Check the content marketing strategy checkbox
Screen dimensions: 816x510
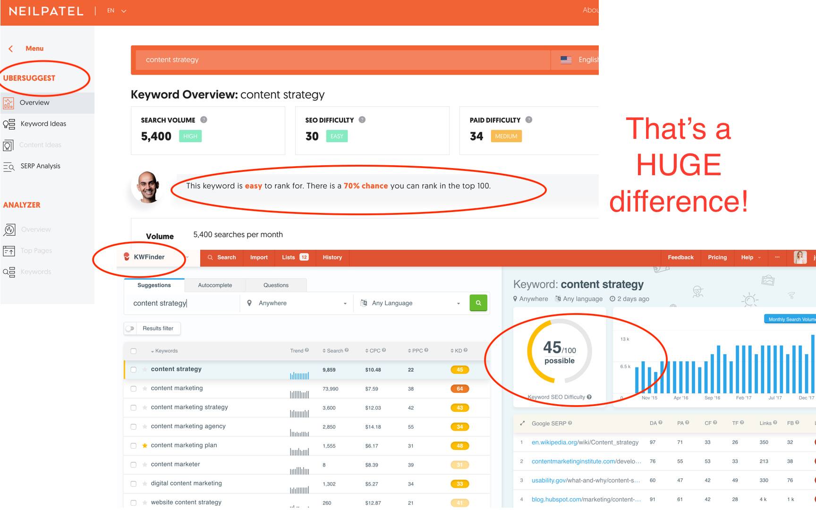pos(134,408)
